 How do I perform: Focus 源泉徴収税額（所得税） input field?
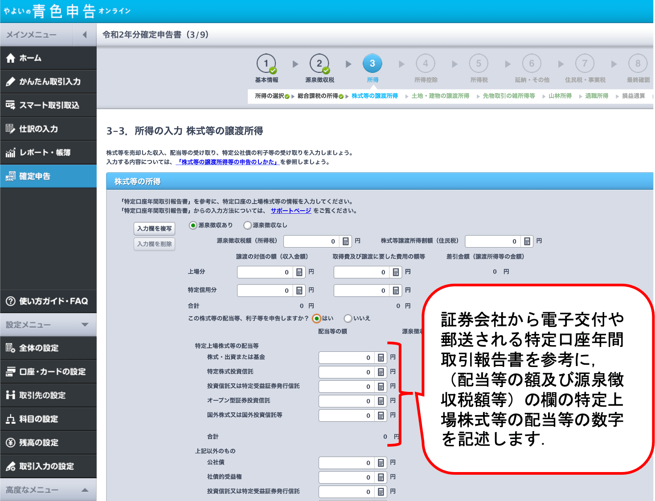coord(311,241)
